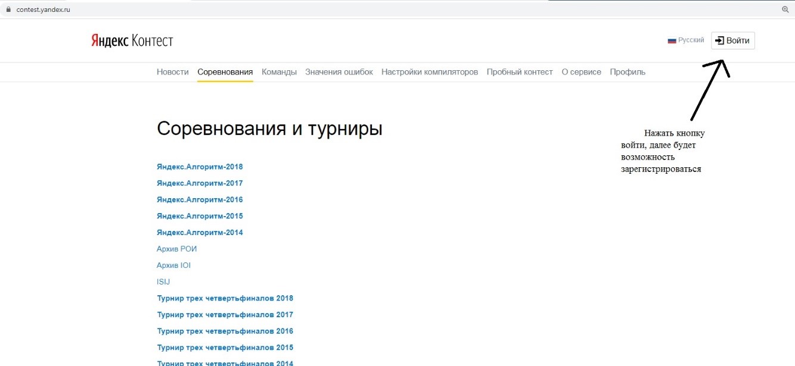Screen dimensions: 795x366
Task: Click the browser zoom magnifier icon
Action: (x=785, y=10)
